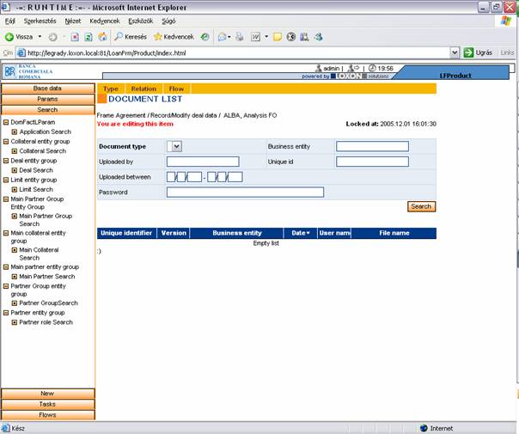
Task: Open the Szerkesztés menu
Action: pyautogui.click(x=40, y=21)
